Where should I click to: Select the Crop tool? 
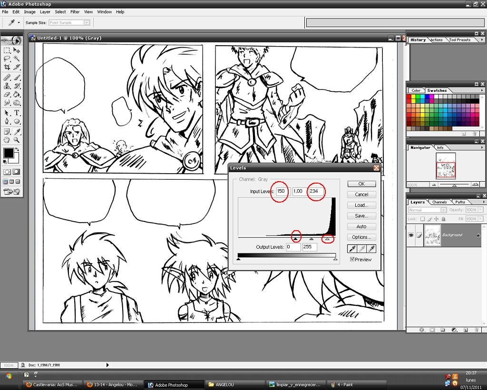[7, 68]
